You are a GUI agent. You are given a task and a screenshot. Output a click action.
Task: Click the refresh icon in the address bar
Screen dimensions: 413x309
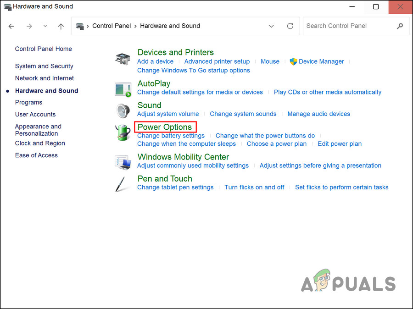290,26
